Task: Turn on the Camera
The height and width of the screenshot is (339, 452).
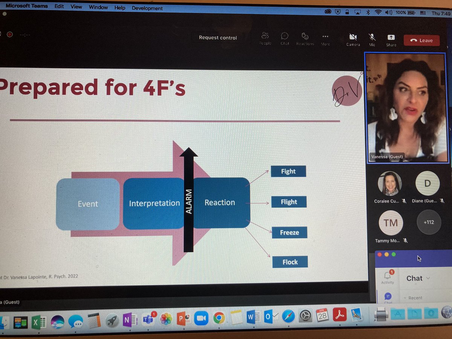Action: pyautogui.click(x=353, y=40)
